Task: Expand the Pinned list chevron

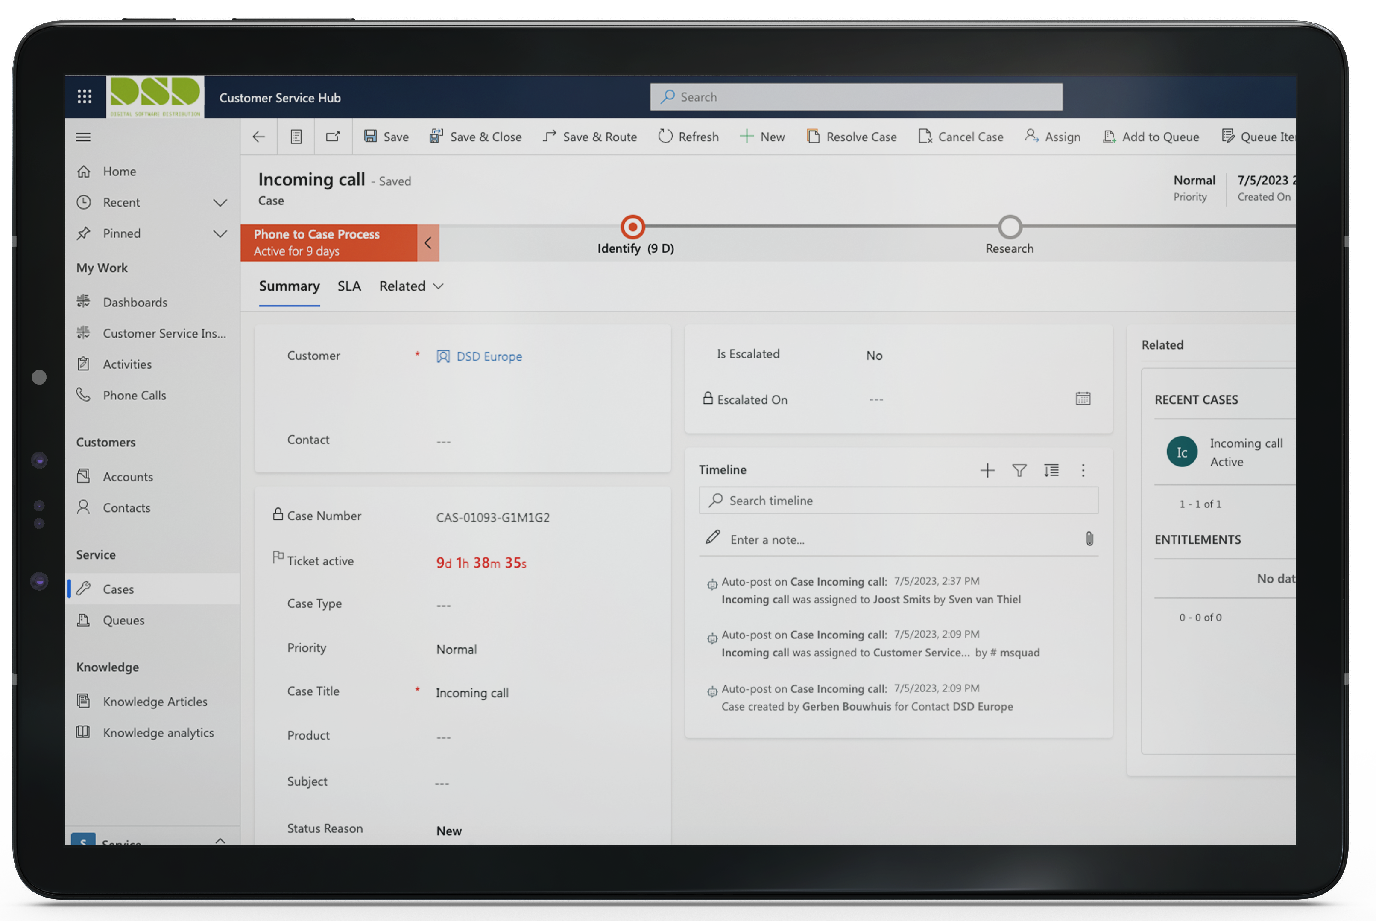Action: (x=220, y=234)
